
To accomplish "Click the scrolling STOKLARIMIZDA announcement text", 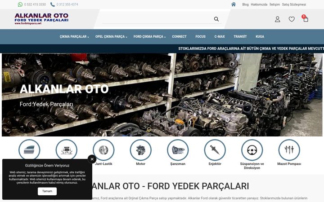I will click(251, 48).
